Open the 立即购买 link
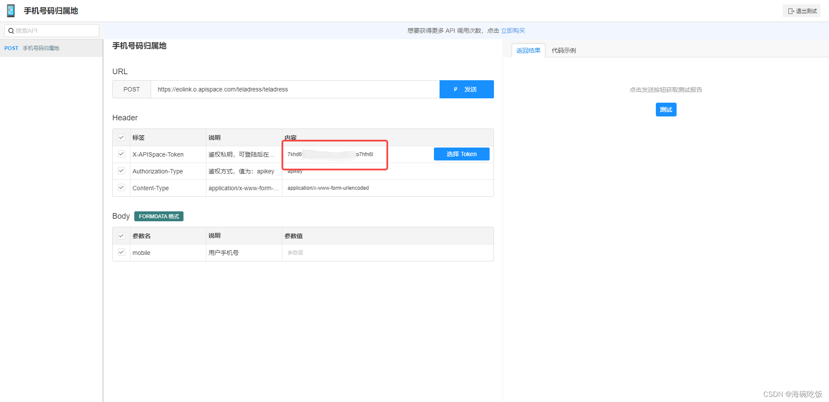The height and width of the screenshot is (402, 829). coord(513,31)
